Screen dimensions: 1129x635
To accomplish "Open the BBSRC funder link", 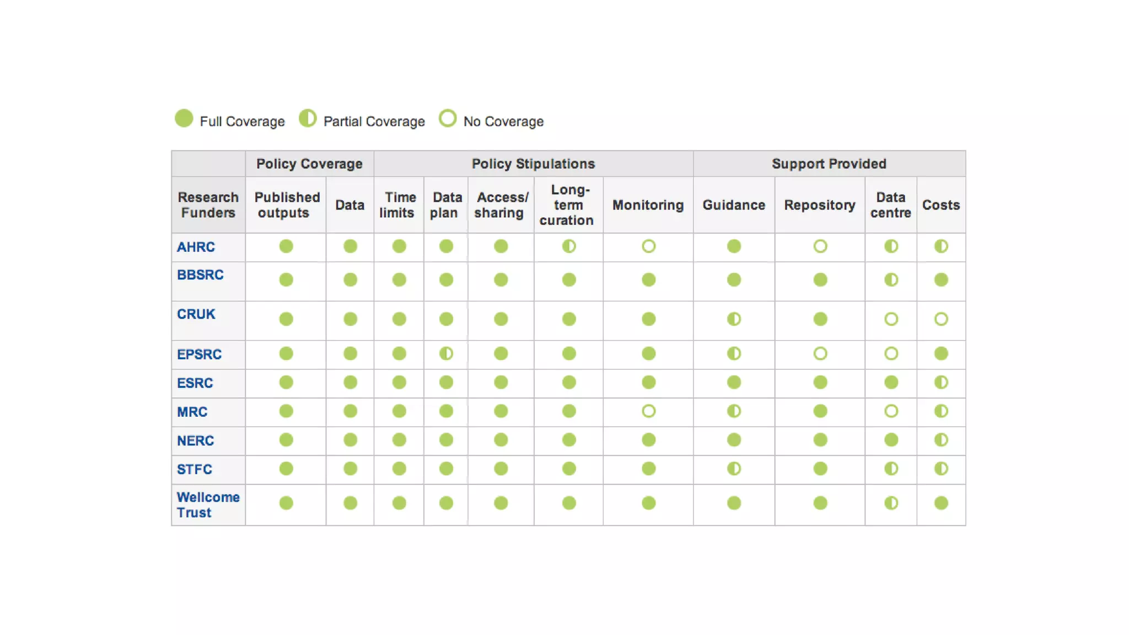I will [x=200, y=275].
